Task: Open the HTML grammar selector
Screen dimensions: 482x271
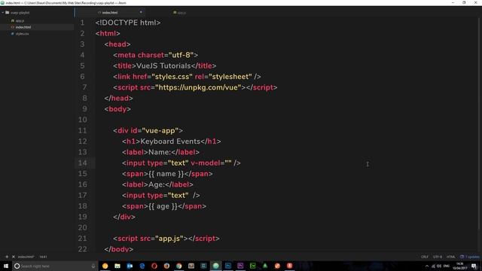Action: [x=450, y=257]
